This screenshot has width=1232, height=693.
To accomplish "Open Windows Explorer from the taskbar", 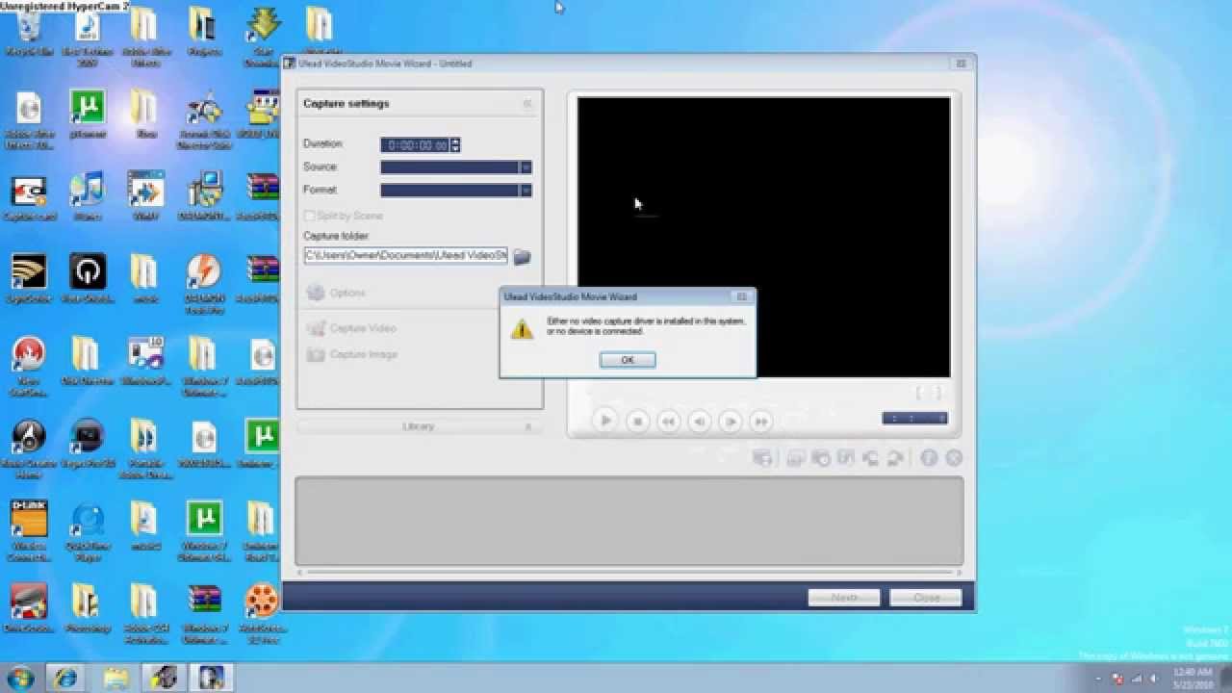I will click(115, 677).
